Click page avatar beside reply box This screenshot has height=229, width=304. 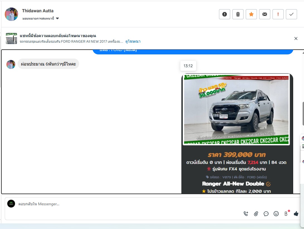coord(11,204)
